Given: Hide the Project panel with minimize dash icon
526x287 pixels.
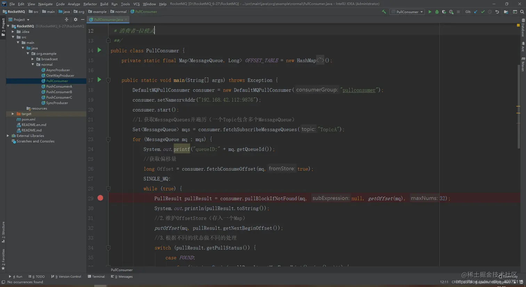Looking at the screenshot, I should (82, 19).
